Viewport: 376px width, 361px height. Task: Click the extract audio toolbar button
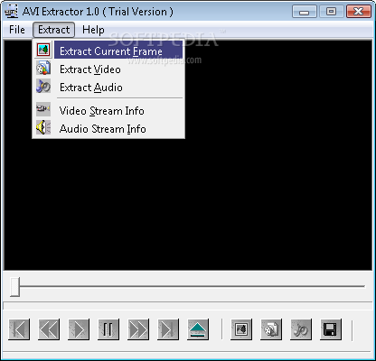pos(301,329)
